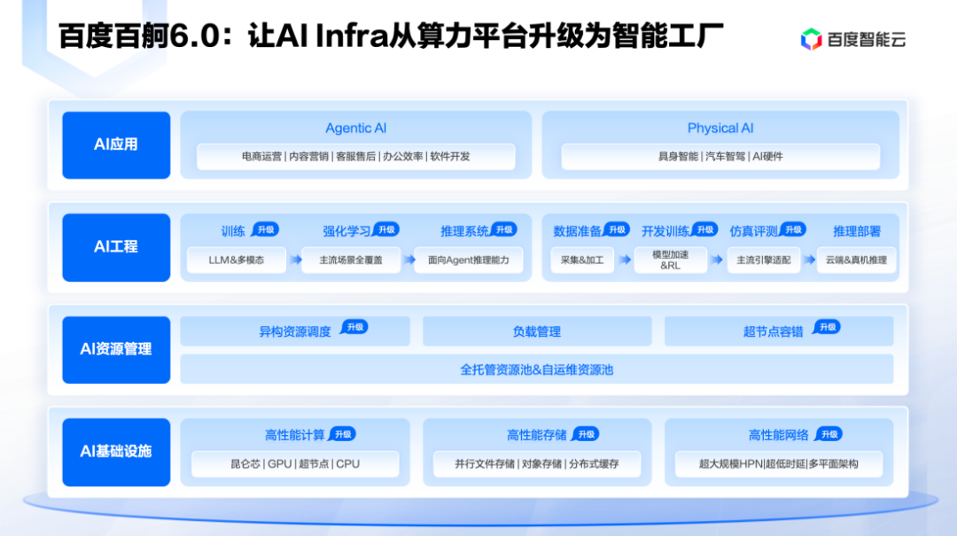
Task: Click the LLM&多模态 box
Action: 237,260
